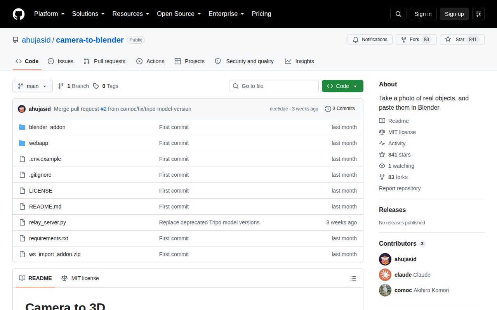Click the ahujasid avatar in the commit bar
This screenshot has width=497, height=310.
coord(22,109)
